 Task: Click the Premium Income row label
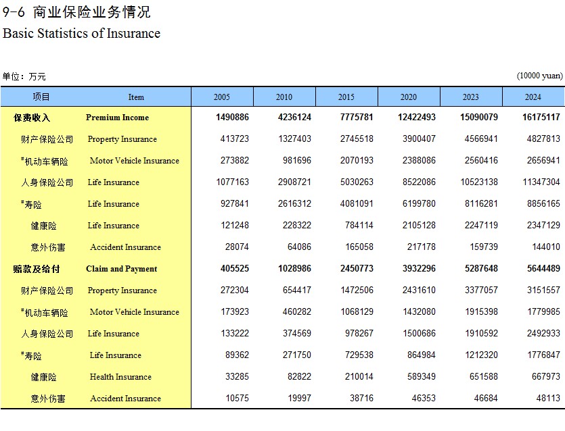coord(117,118)
